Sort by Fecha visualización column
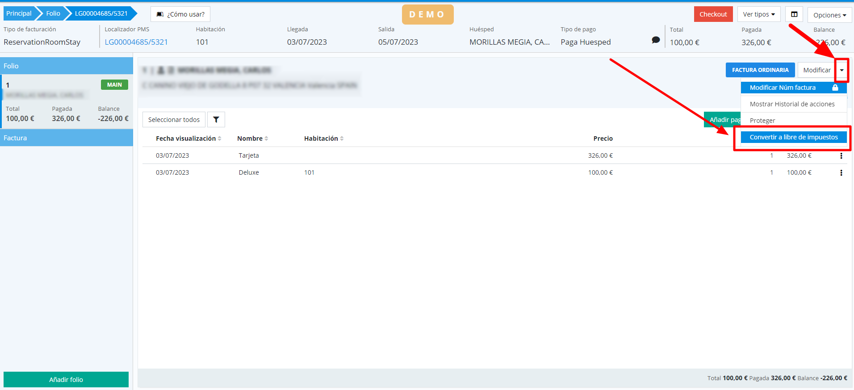Image resolution: width=854 pixels, height=390 pixels. pos(219,138)
